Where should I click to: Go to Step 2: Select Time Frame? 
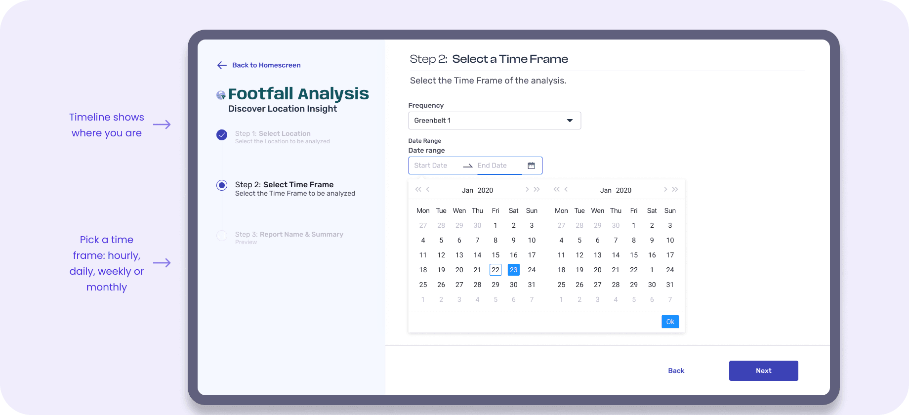pos(284,184)
